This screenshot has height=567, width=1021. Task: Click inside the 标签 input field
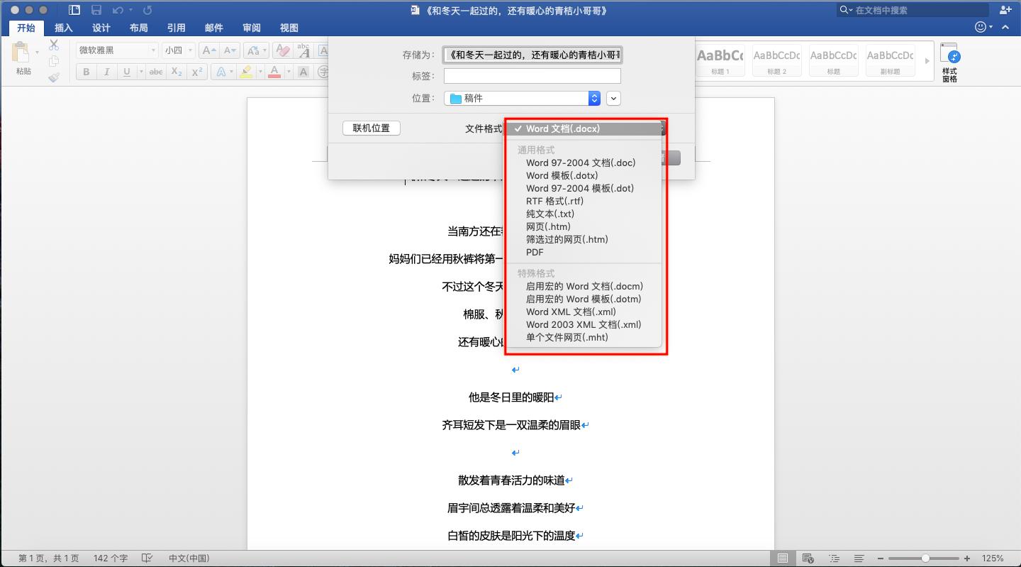532,76
